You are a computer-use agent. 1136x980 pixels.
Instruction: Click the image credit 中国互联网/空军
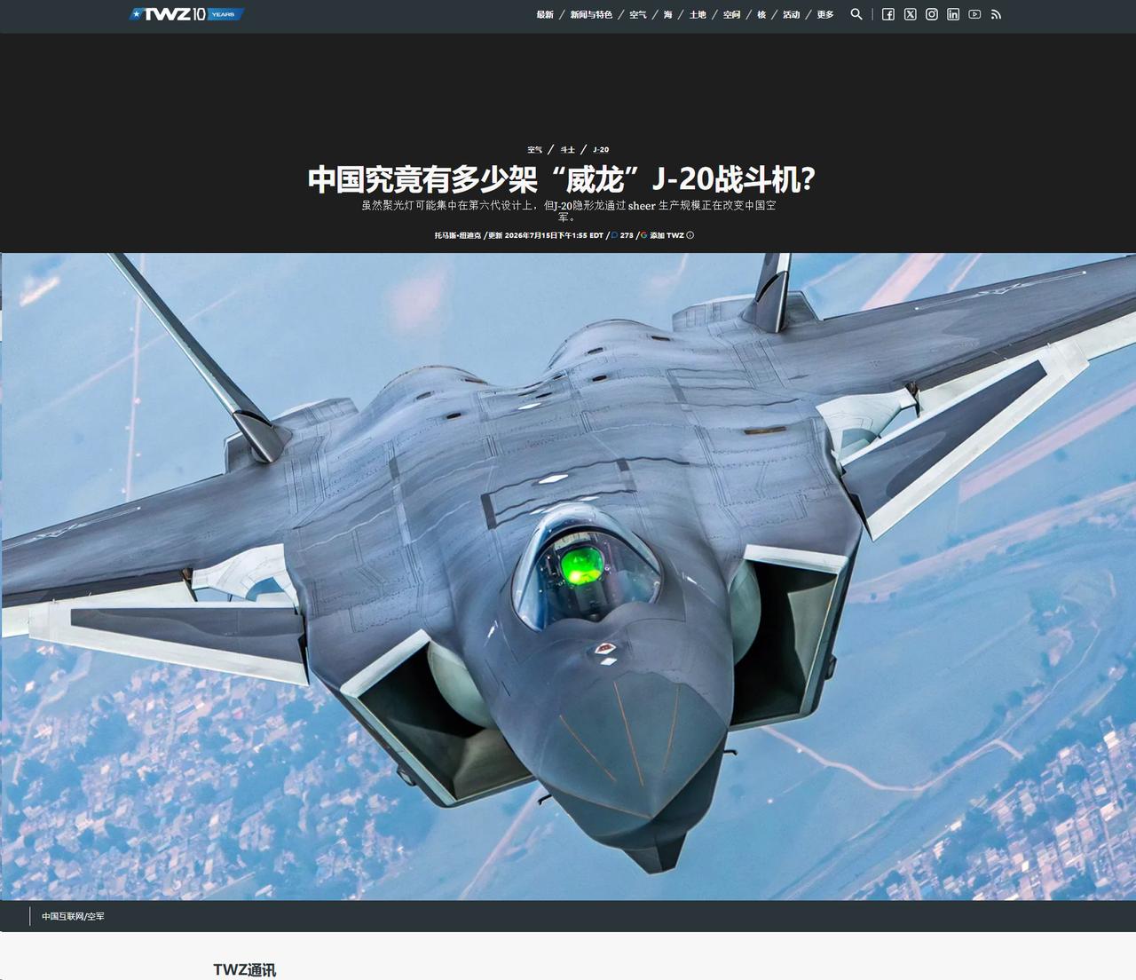point(73,916)
